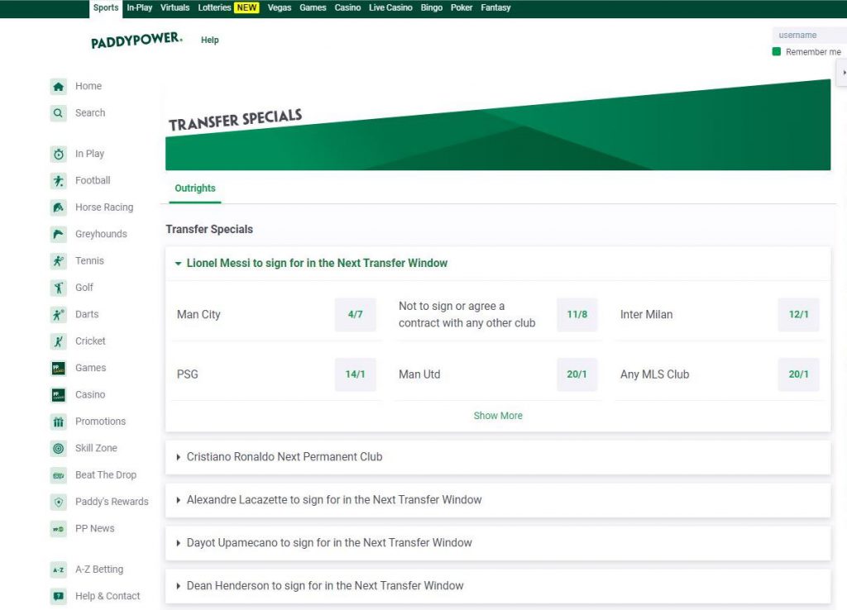Open the In Play stopwatch icon
The height and width of the screenshot is (610, 847).
coord(59,154)
